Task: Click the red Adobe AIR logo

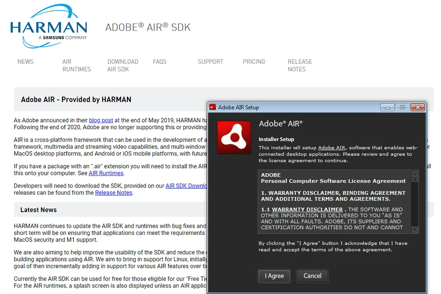Action: (234, 137)
